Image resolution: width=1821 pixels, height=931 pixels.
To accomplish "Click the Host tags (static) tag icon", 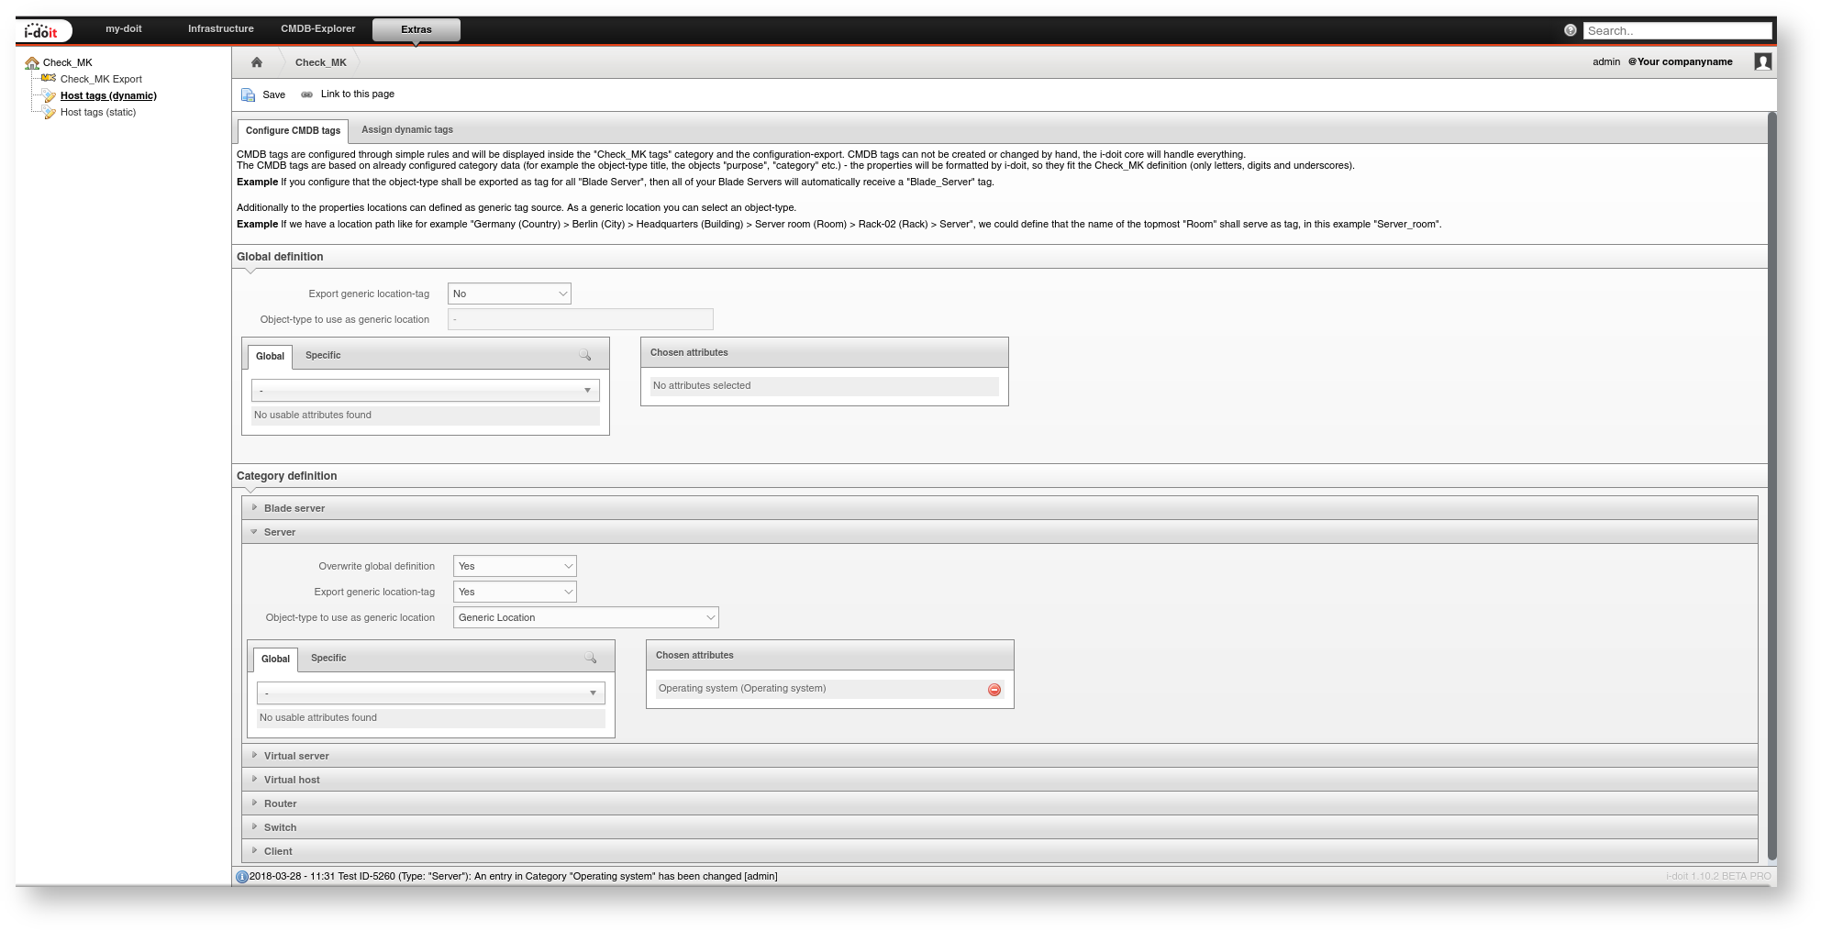I will tap(49, 112).
